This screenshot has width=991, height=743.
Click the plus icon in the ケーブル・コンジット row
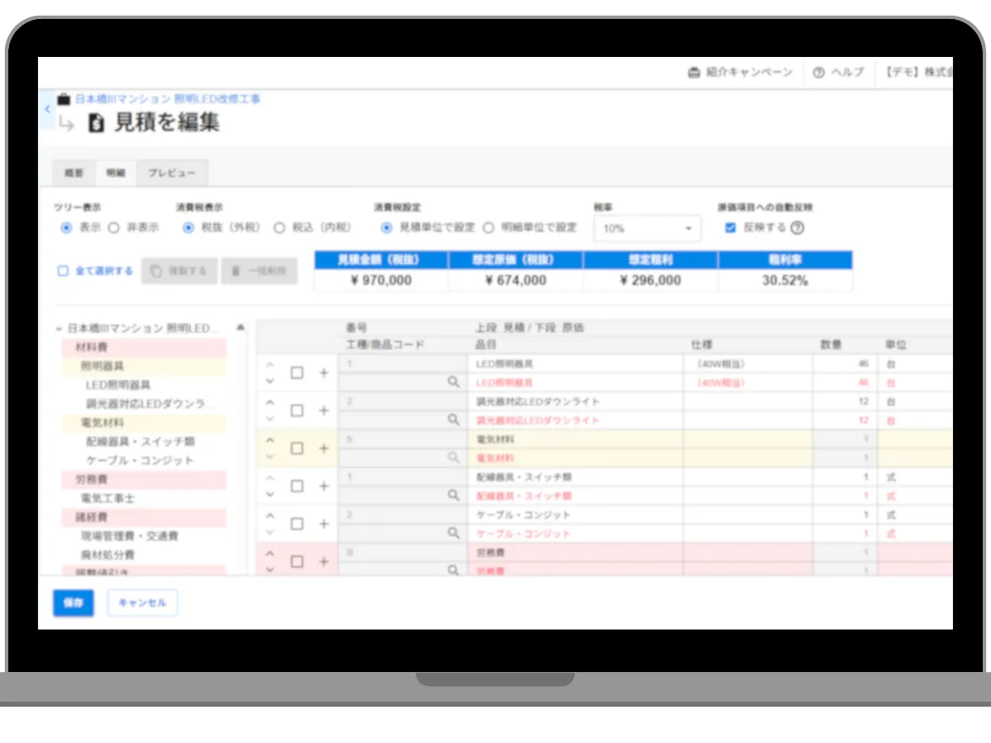[324, 524]
